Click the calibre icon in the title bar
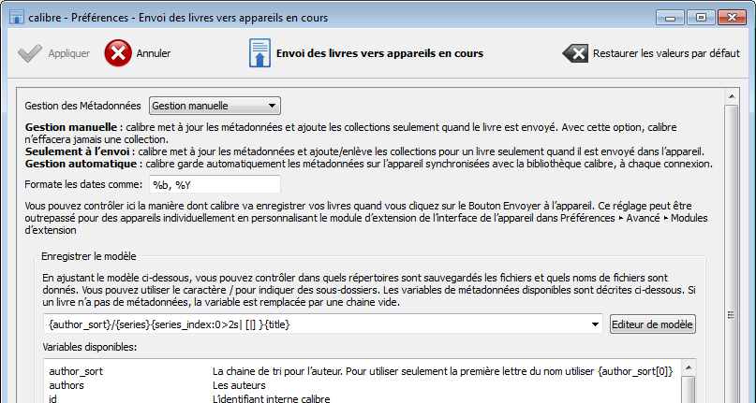Viewport: 756px width, 403px height. coord(14,16)
